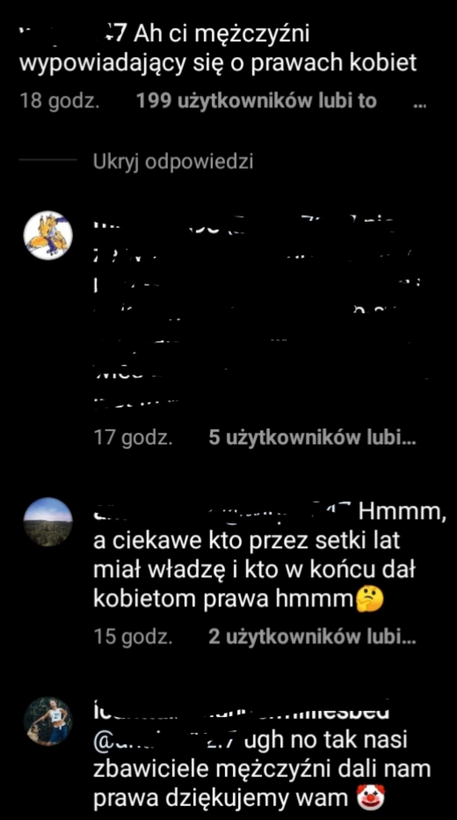View the 2 użytkowników lubi likes list
457x820 pixels.
312,636
